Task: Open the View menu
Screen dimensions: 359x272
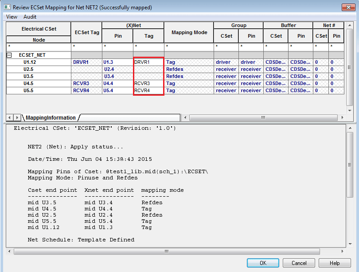Action: point(12,17)
